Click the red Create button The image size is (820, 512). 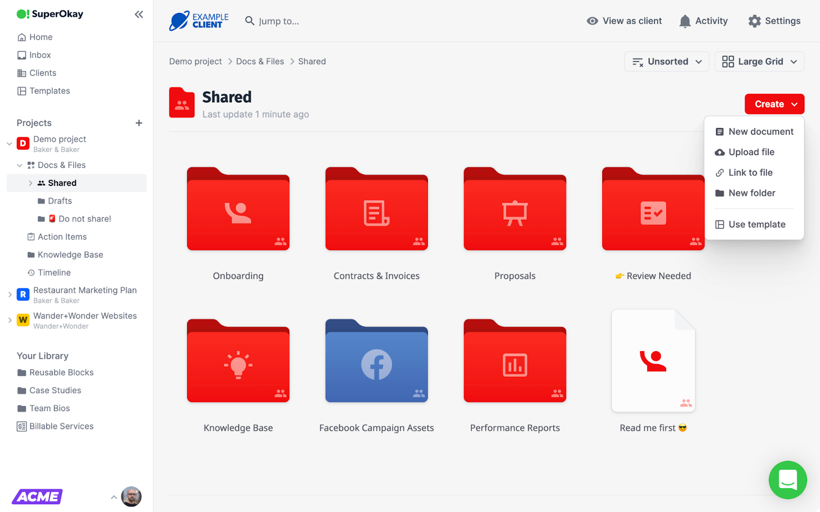click(774, 104)
